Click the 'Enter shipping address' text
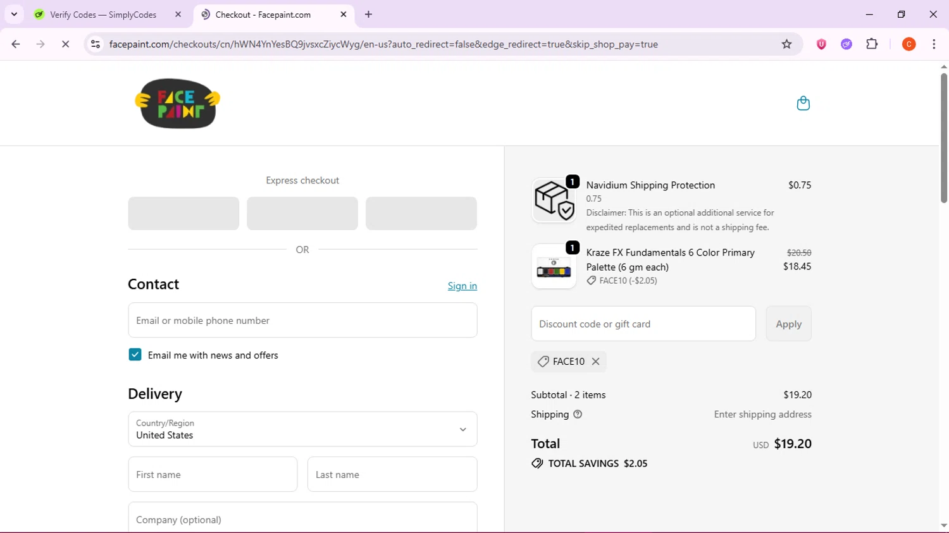Viewport: 949px width, 533px height. click(762, 415)
